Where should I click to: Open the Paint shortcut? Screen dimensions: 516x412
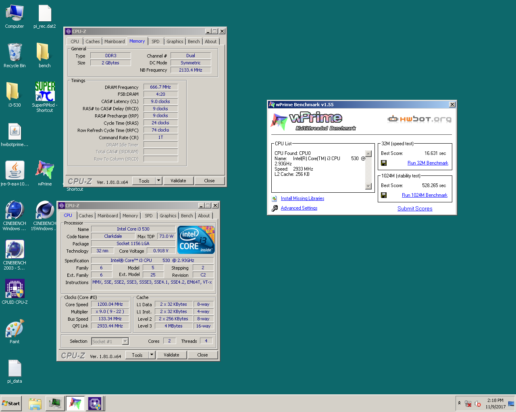tap(15, 332)
